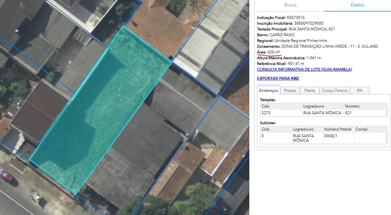Open the Endereços tab
The width and height of the screenshot is (391, 215).
(269, 91)
